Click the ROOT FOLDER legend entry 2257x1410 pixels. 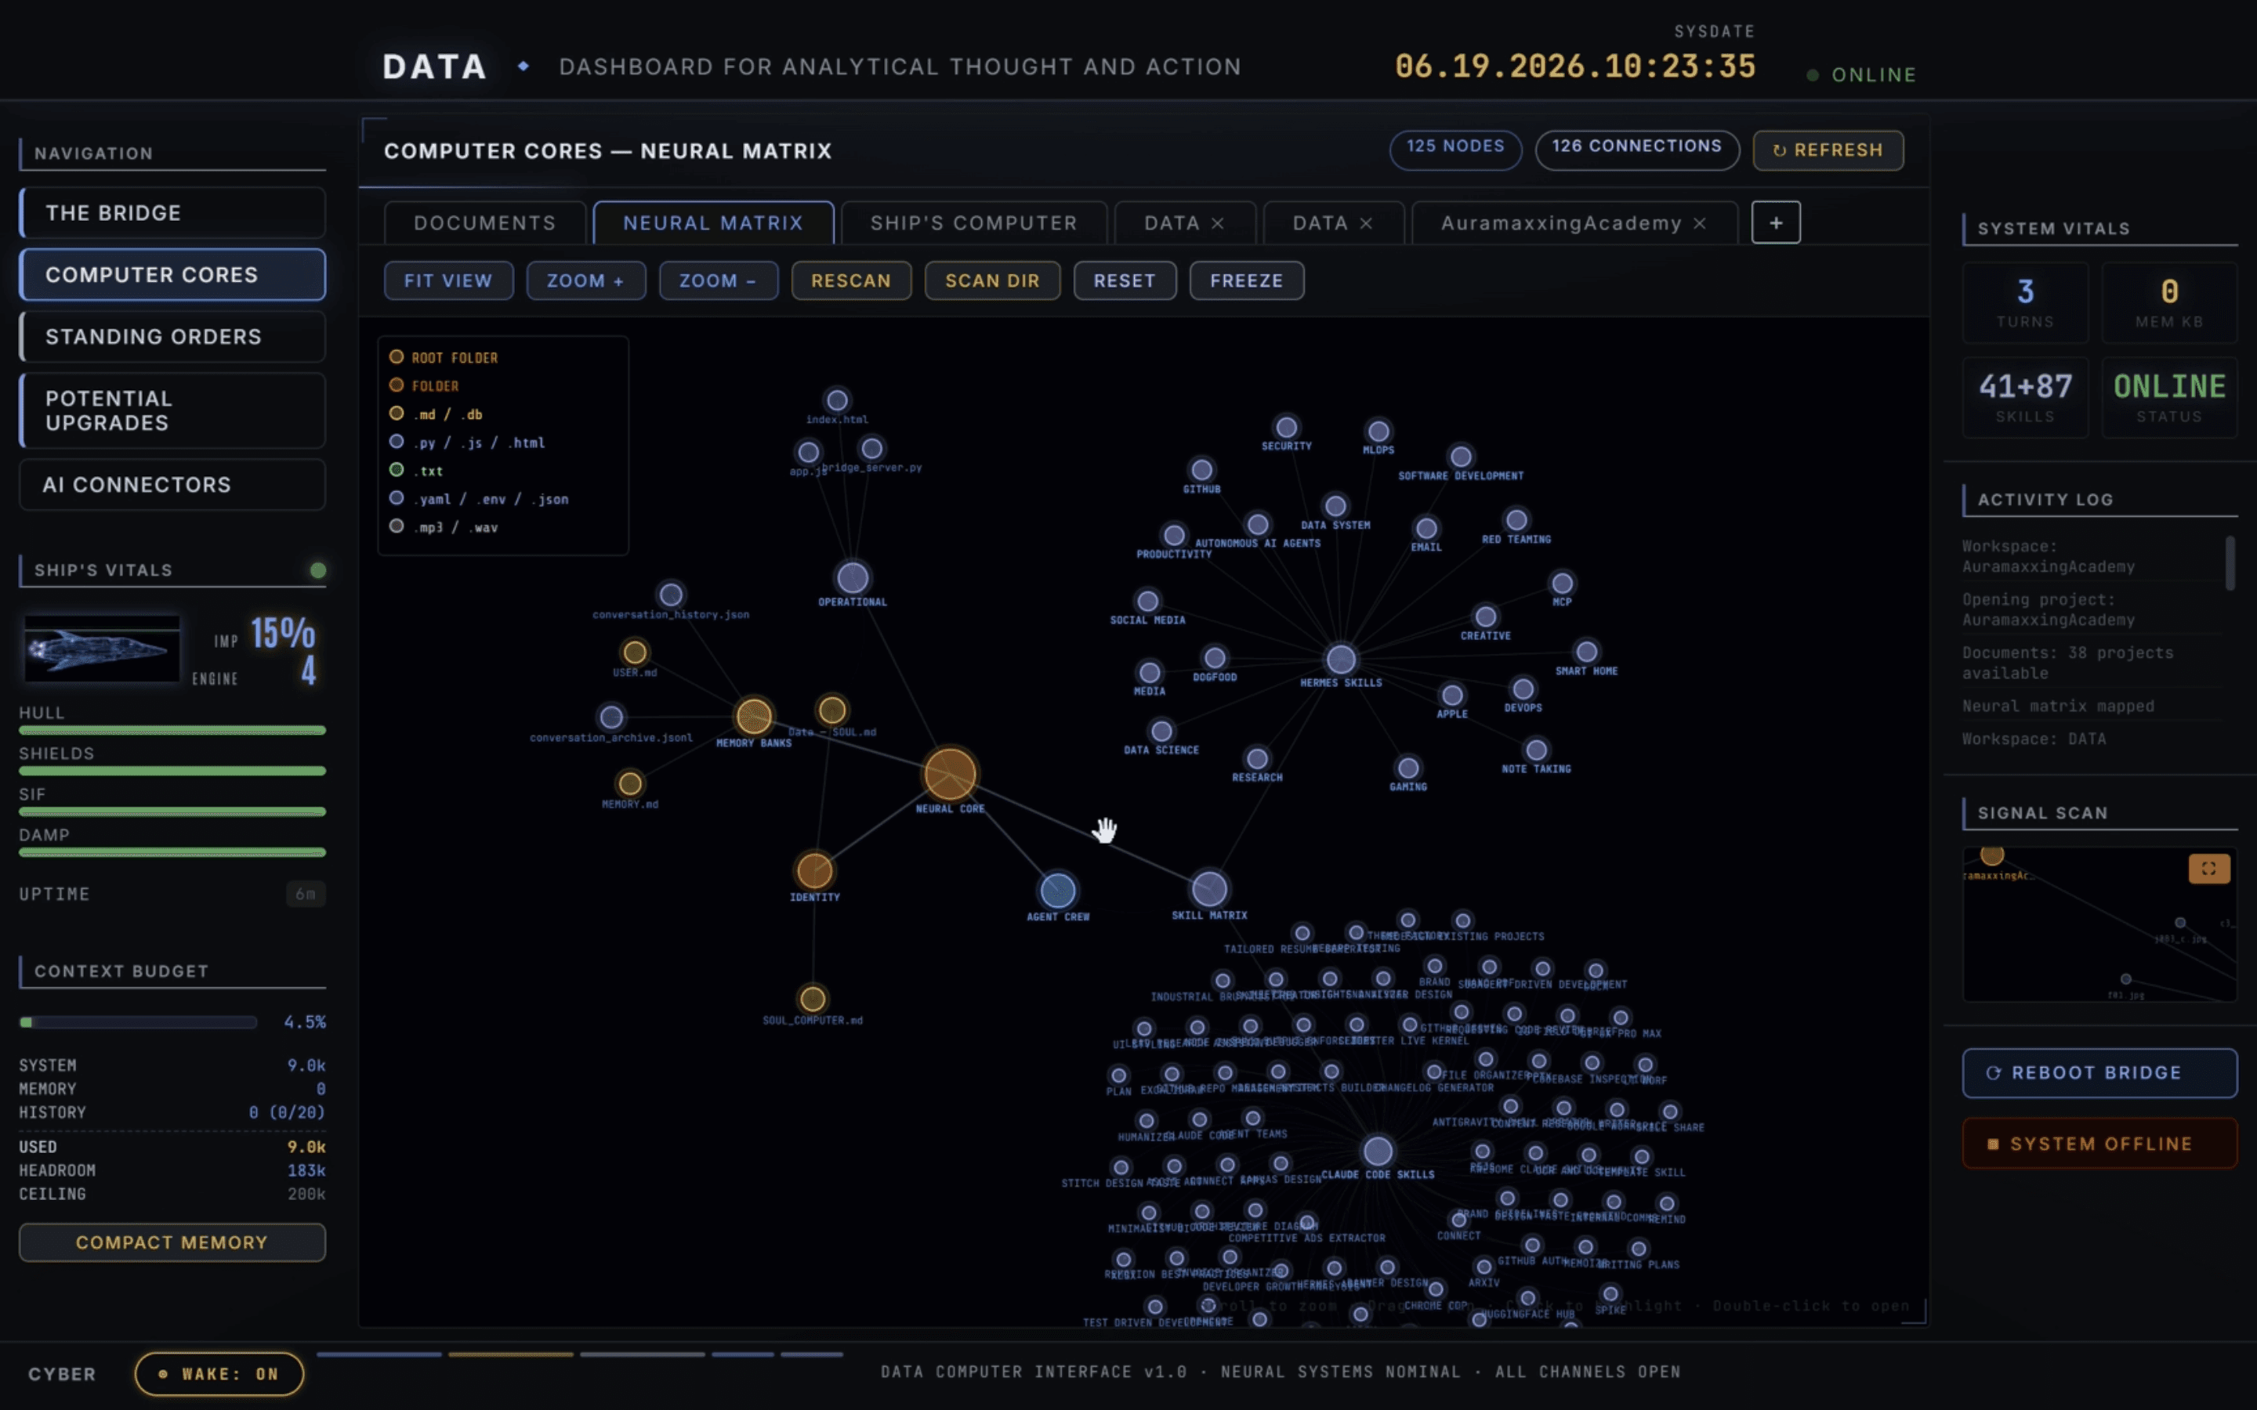[444, 357]
